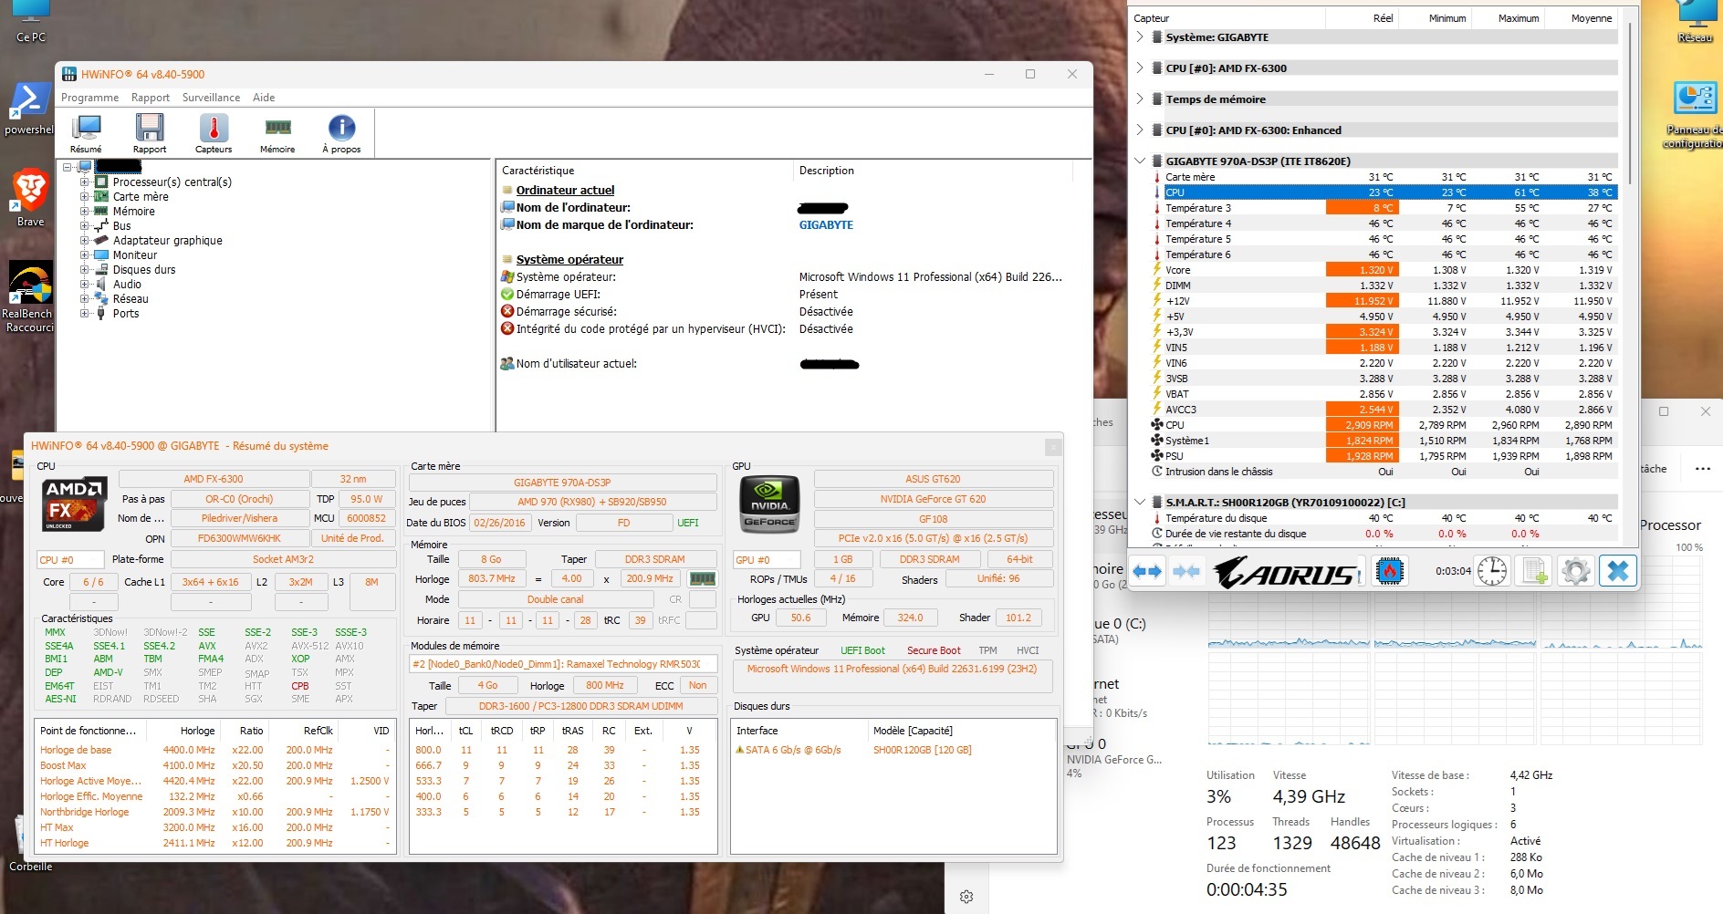Screen dimensions: 1723x914
Task: Open the Surveillance menu
Action: pos(211,97)
